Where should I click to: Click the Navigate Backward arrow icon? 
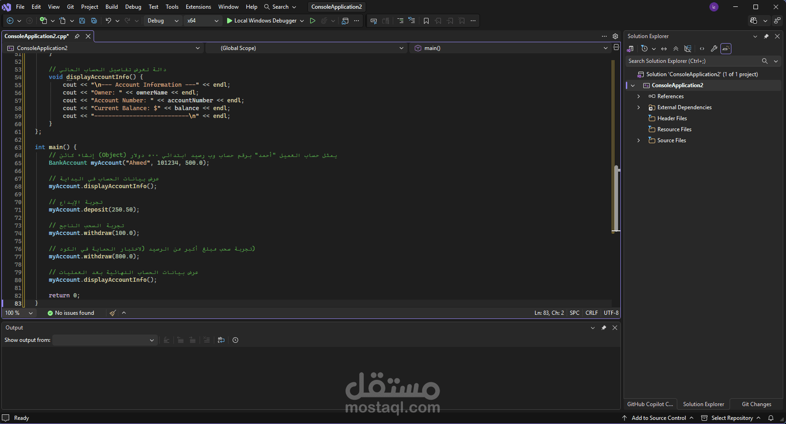pyautogui.click(x=10, y=21)
